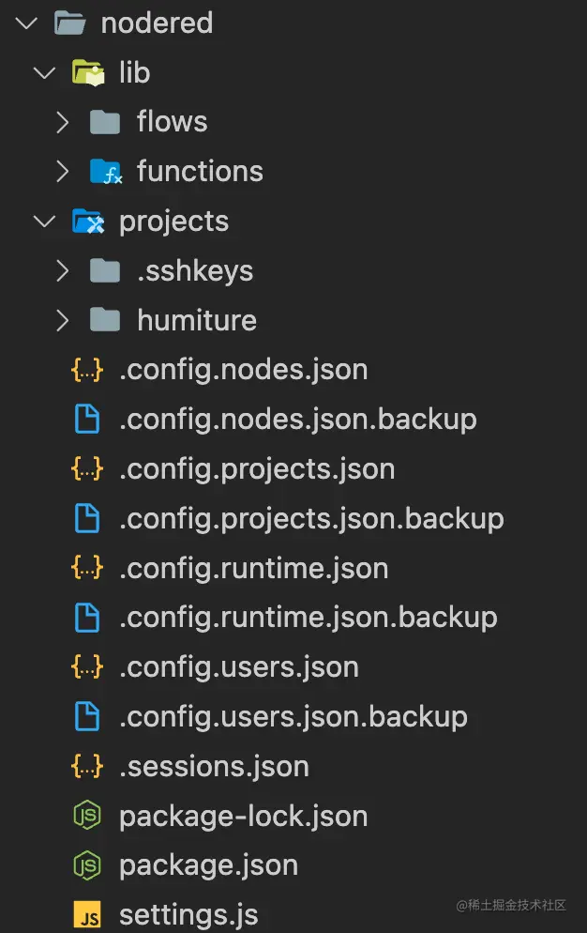
Task: Click the projects folder icon
Action: click(88, 222)
